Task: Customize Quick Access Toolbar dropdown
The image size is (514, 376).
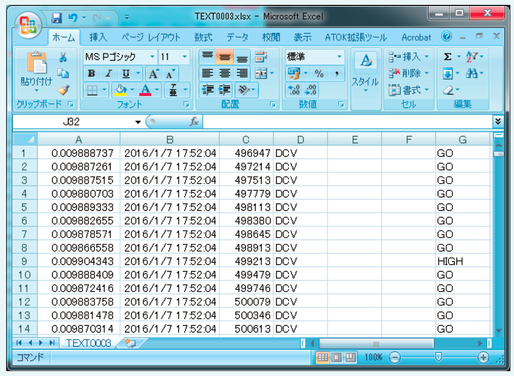Action: (127, 18)
